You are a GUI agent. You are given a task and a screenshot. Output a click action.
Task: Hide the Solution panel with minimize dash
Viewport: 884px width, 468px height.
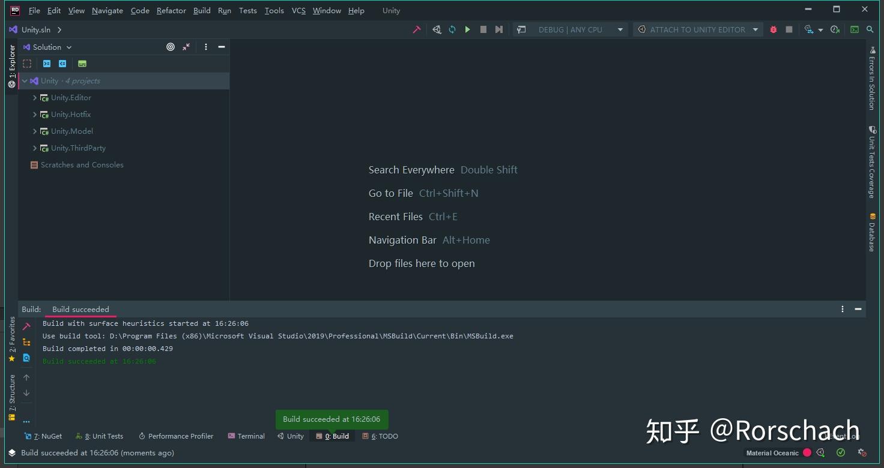[x=222, y=47]
